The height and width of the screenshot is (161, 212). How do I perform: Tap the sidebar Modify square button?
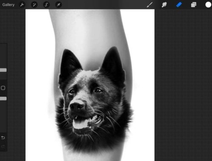(x=3, y=88)
